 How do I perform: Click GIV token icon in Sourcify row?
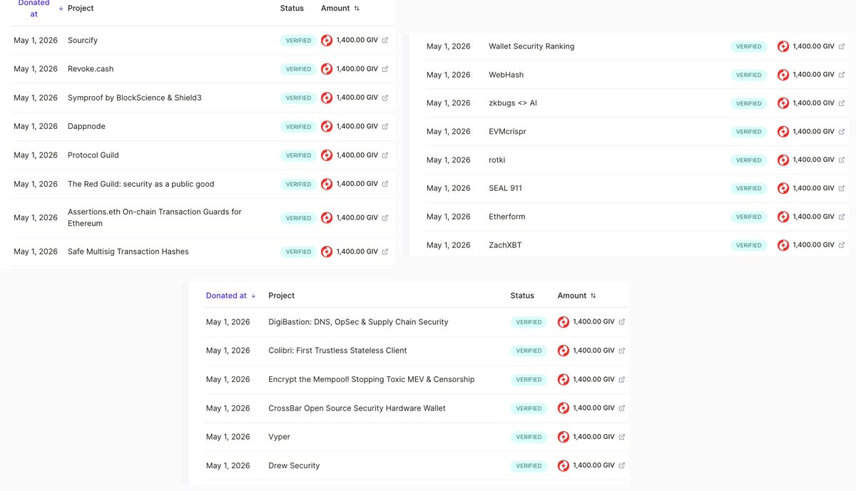pyautogui.click(x=327, y=41)
